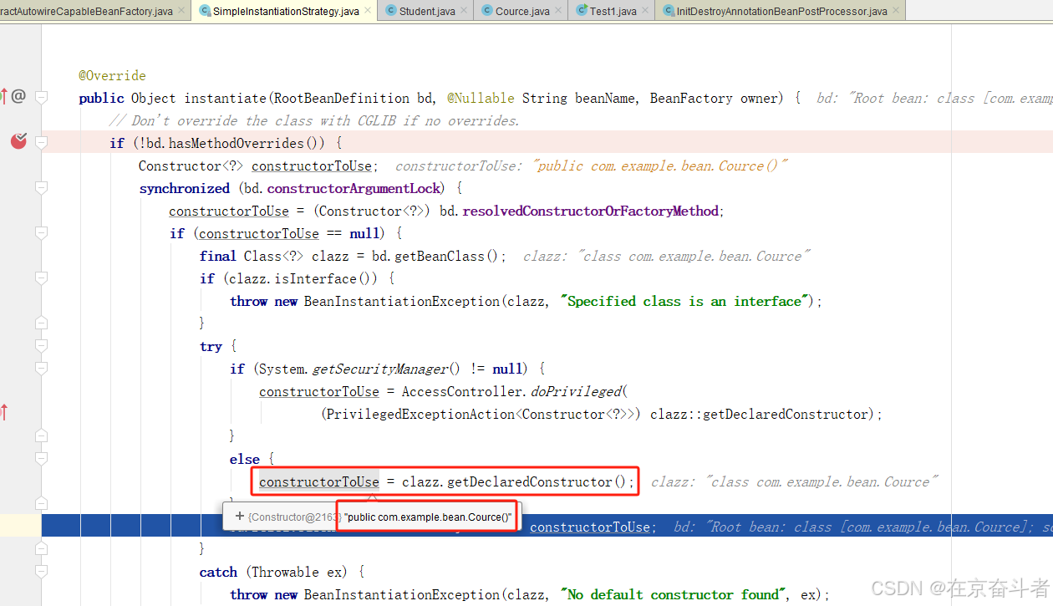Collapse the else block fold marker
Screen dimensions: 1053x606
[x=42, y=459]
